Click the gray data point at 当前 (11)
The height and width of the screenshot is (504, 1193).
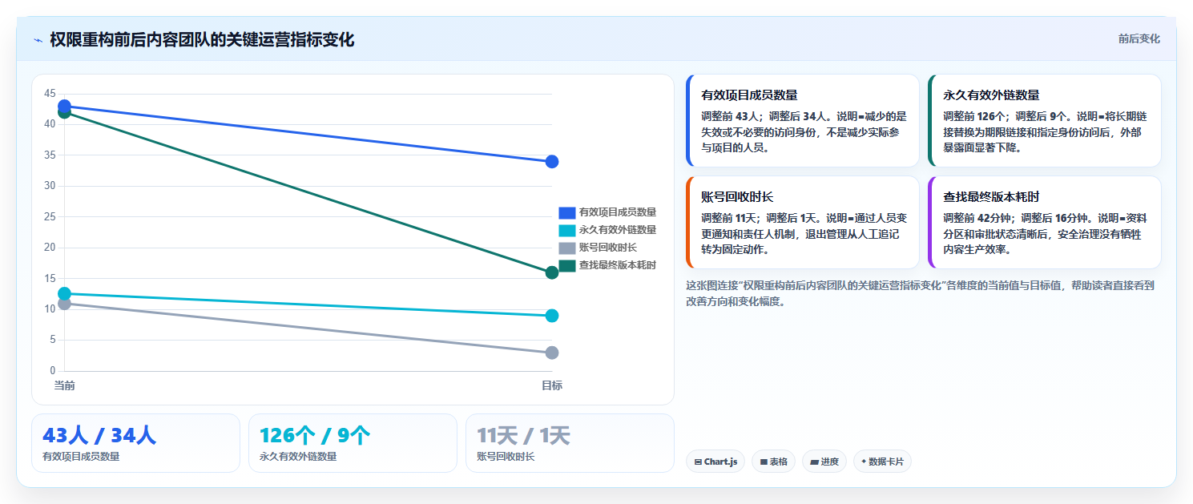64,304
